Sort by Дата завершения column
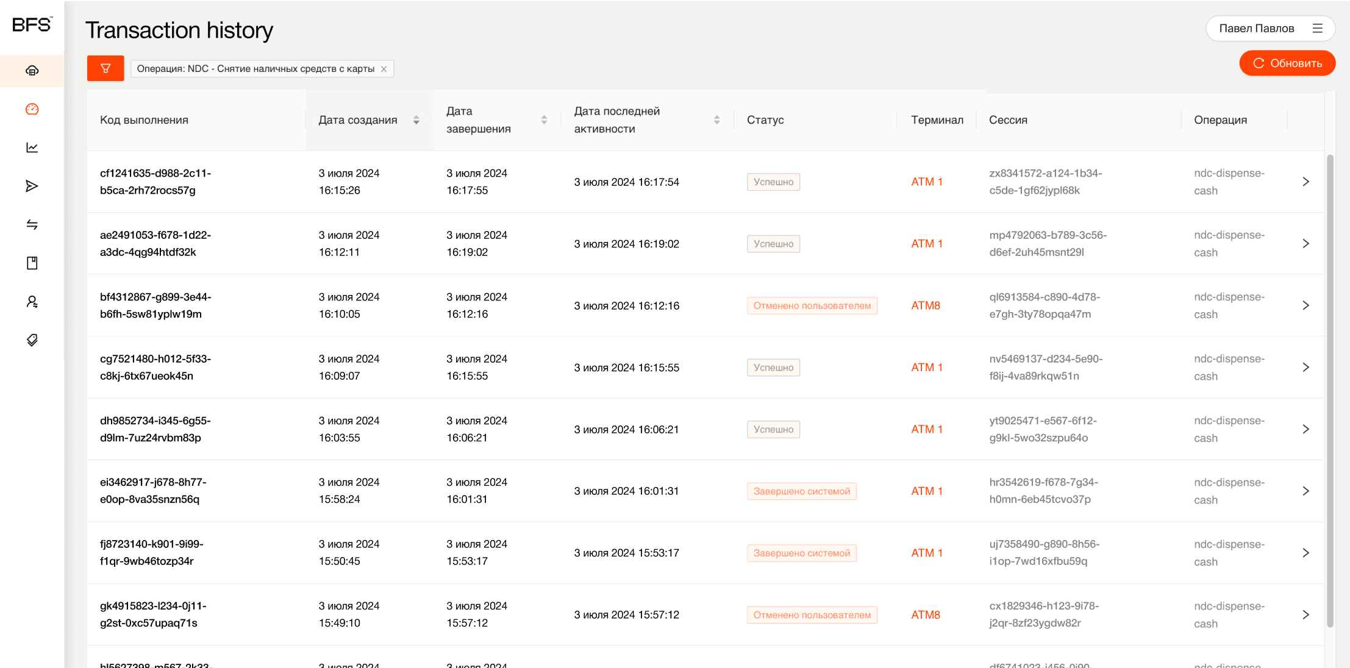1350x668 pixels. [x=544, y=120]
